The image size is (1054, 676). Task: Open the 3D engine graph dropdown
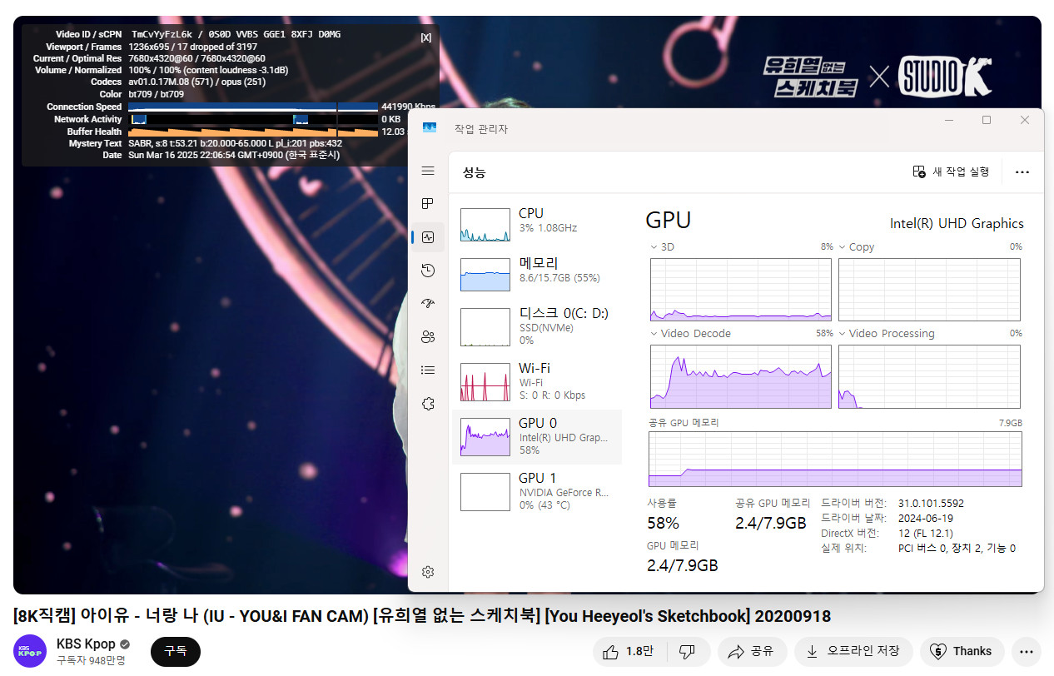654,247
